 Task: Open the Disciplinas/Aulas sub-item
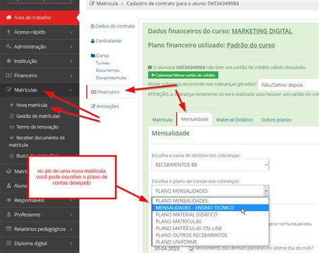pos(111,78)
